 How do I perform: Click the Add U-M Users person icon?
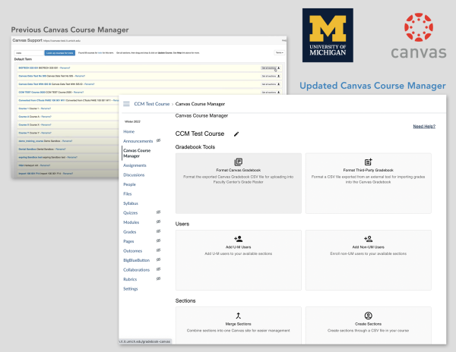click(x=238, y=239)
